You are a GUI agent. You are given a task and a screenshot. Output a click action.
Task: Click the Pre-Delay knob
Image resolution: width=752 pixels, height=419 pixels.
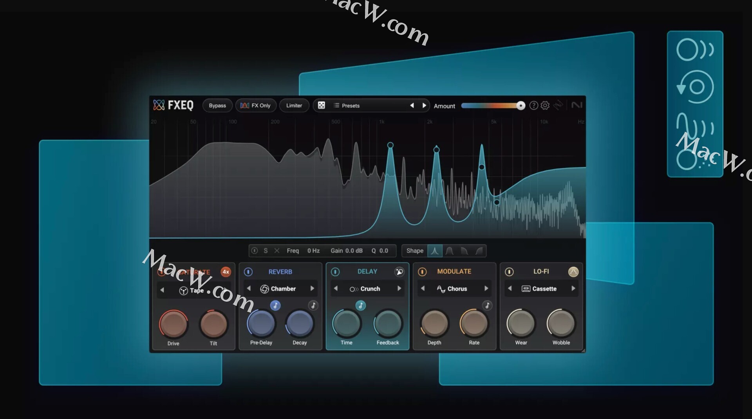[x=261, y=323]
